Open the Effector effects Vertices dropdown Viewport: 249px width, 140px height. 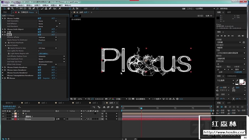[x=48, y=37]
